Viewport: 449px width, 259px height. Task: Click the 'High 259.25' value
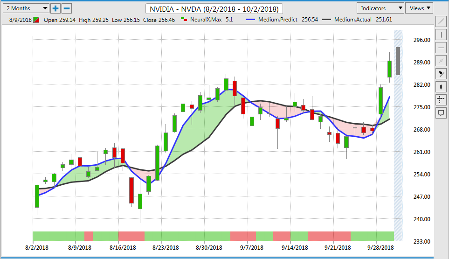[x=94, y=20]
